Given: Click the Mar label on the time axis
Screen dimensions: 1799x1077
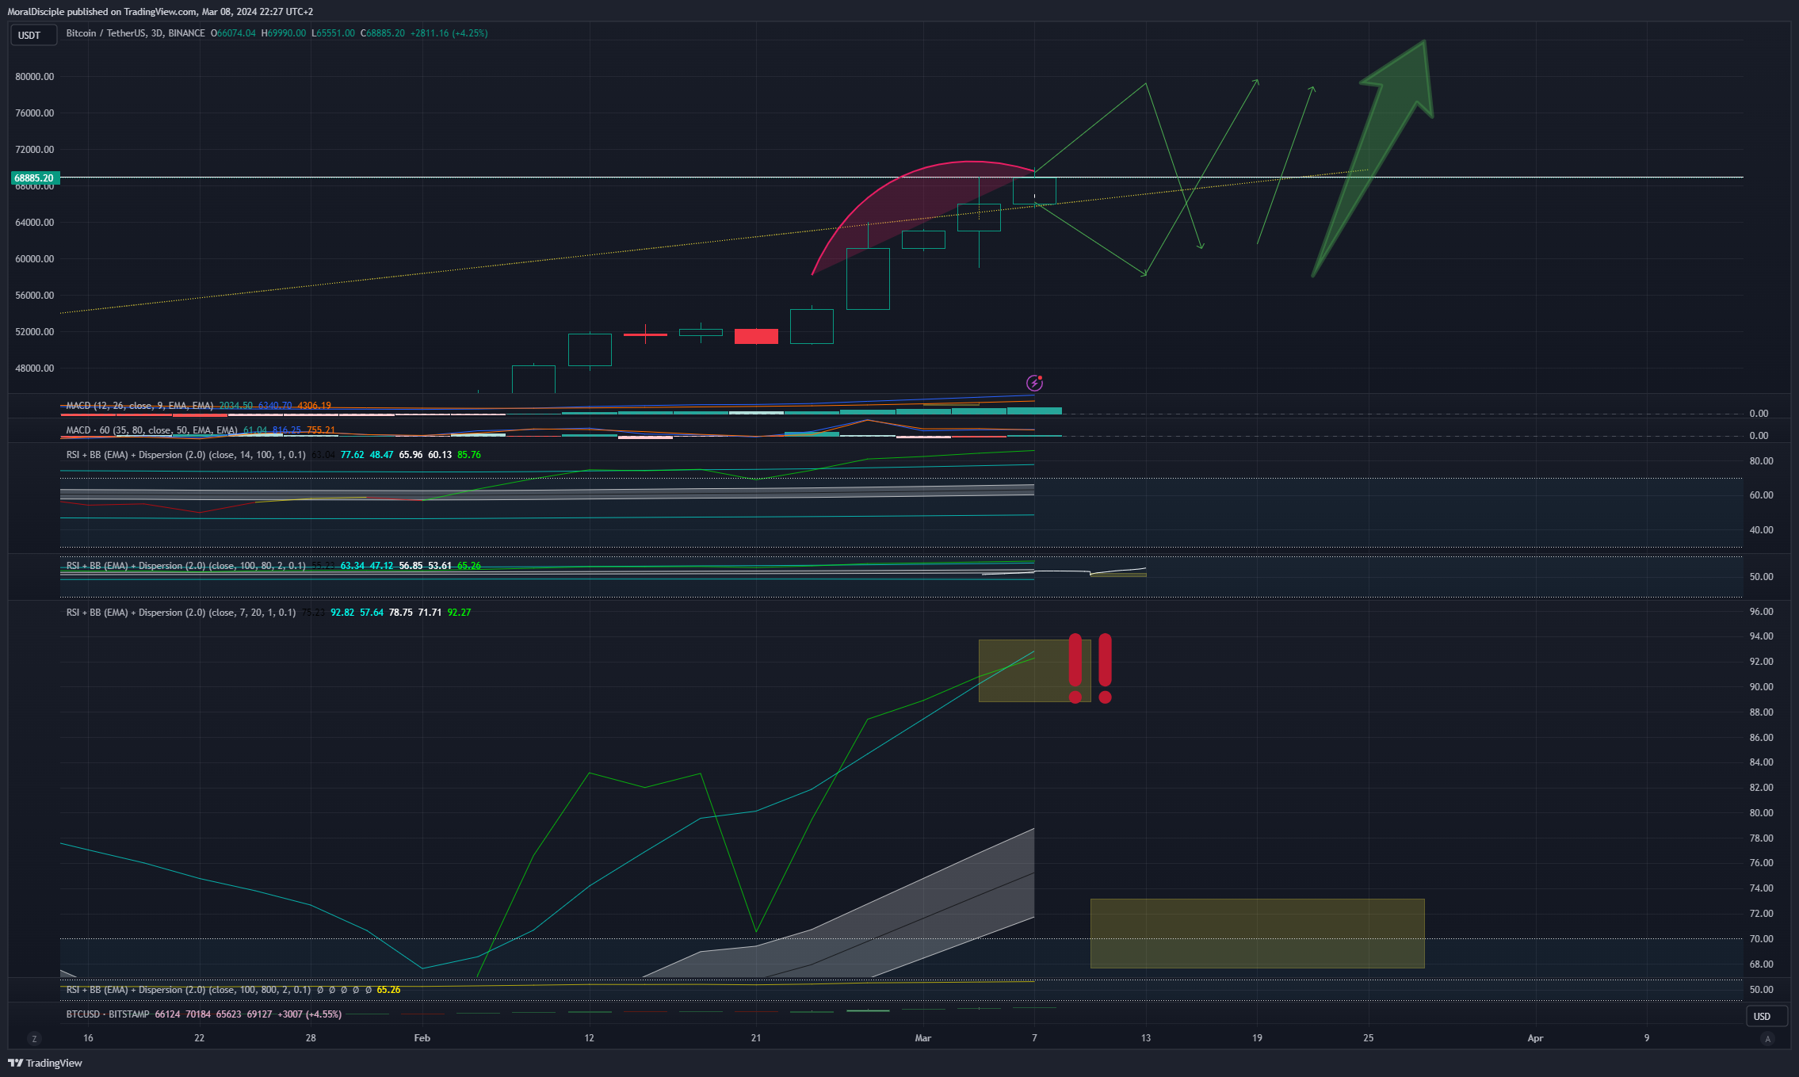Looking at the screenshot, I should tap(923, 1038).
